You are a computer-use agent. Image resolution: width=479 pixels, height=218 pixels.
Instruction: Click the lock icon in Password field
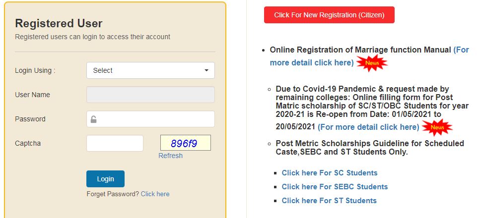click(93, 119)
